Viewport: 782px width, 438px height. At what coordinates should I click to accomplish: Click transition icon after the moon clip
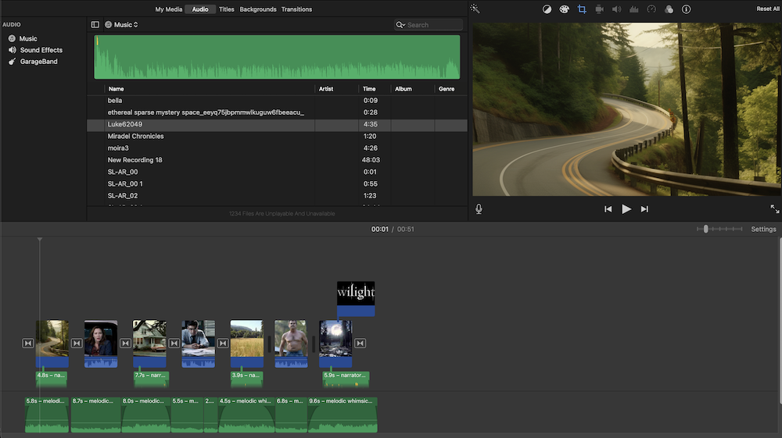pos(360,343)
